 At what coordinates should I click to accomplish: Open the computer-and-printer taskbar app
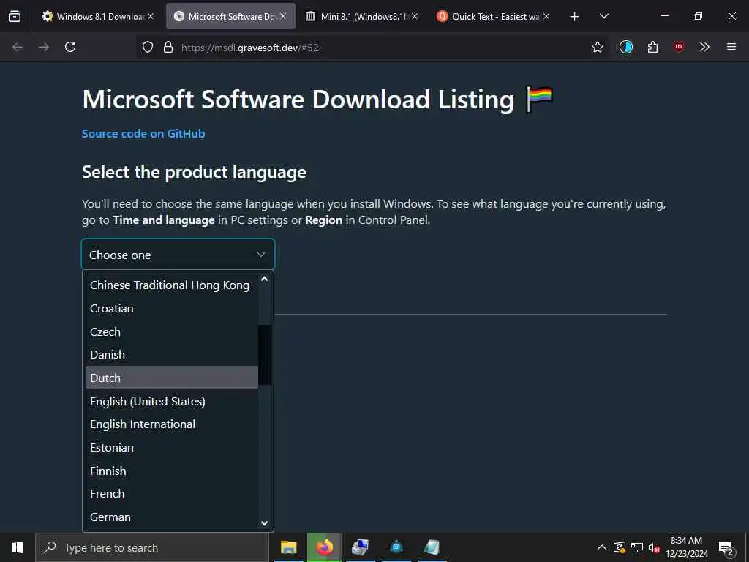360,547
